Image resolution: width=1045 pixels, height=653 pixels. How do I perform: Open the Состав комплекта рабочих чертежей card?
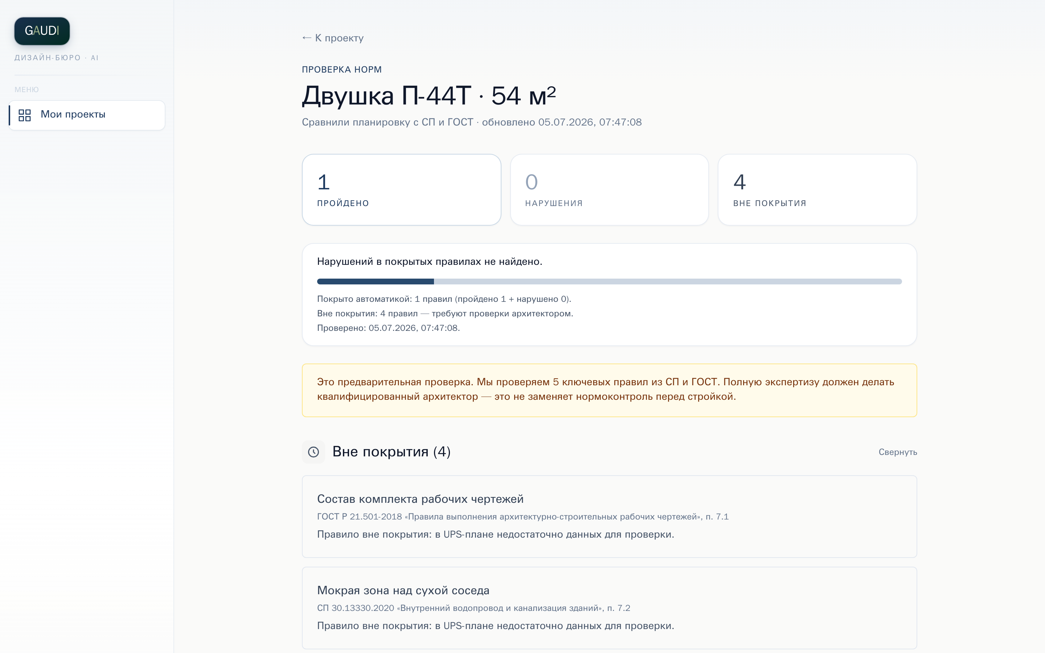click(609, 517)
